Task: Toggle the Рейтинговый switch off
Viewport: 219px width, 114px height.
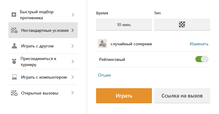Action: point(202,59)
